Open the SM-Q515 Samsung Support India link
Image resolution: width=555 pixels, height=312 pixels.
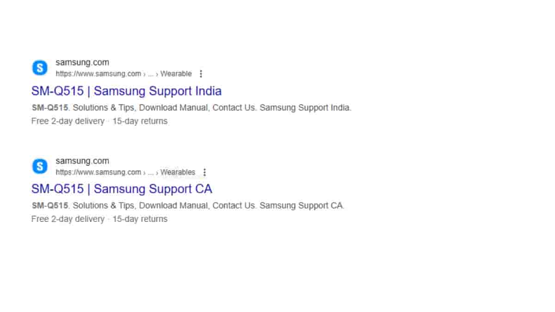[x=126, y=91]
